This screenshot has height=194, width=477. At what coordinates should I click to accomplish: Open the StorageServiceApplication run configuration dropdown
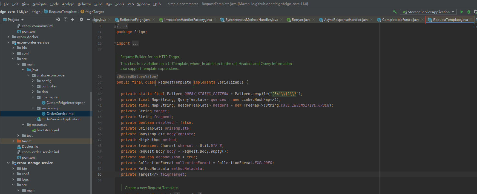[428, 12]
